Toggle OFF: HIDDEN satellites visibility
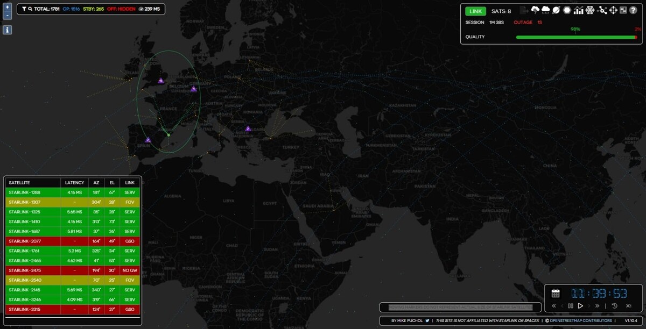Screen dimensions: 646x329 click(x=120, y=9)
